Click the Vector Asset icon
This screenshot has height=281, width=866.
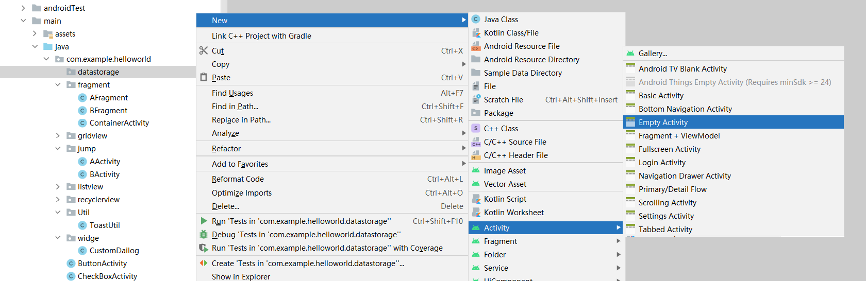tap(476, 184)
